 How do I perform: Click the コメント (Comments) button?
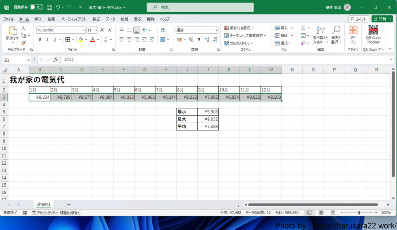point(359,19)
